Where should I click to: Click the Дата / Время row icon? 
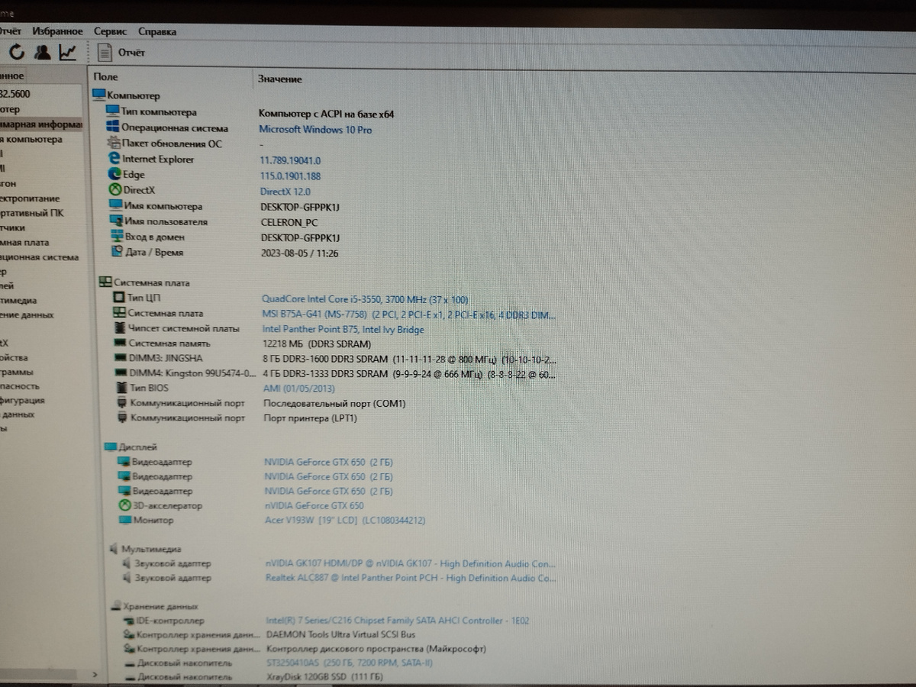tap(118, 252)
